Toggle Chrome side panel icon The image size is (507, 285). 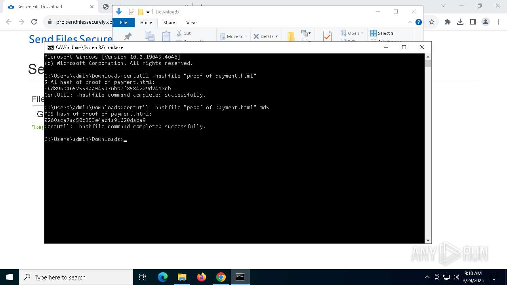coord(473,22)
